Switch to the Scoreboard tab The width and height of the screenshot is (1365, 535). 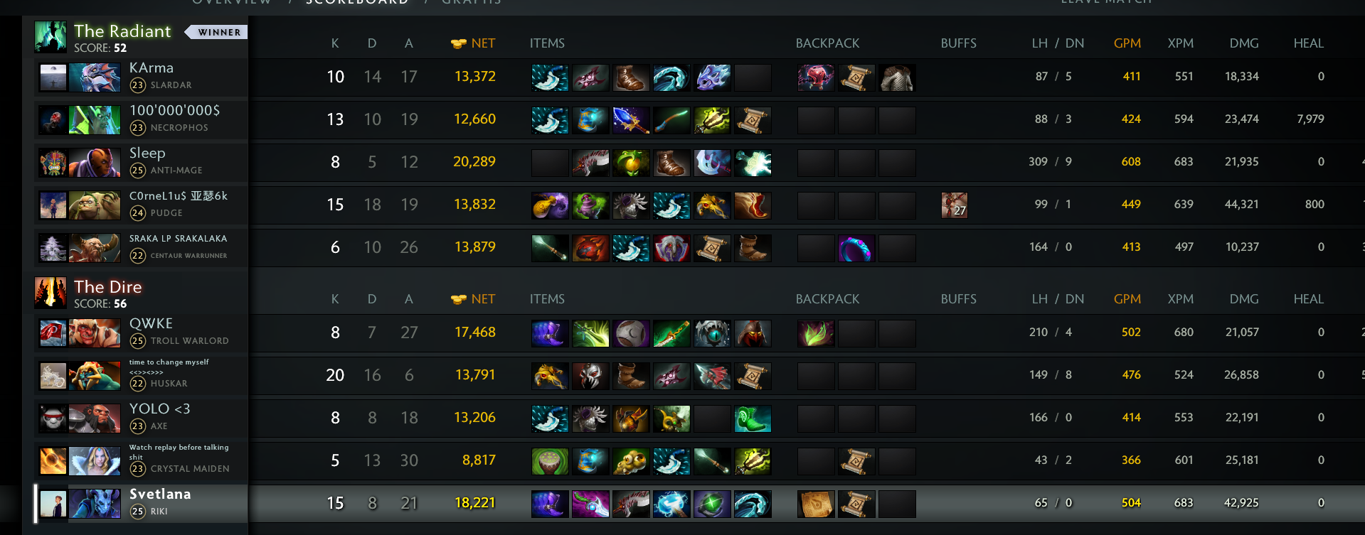click(x=357, y=2)
